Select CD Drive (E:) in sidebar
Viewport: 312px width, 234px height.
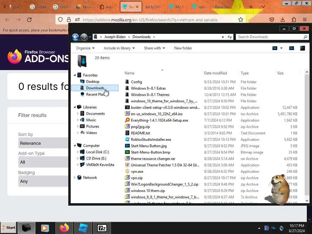pos(96,158)
